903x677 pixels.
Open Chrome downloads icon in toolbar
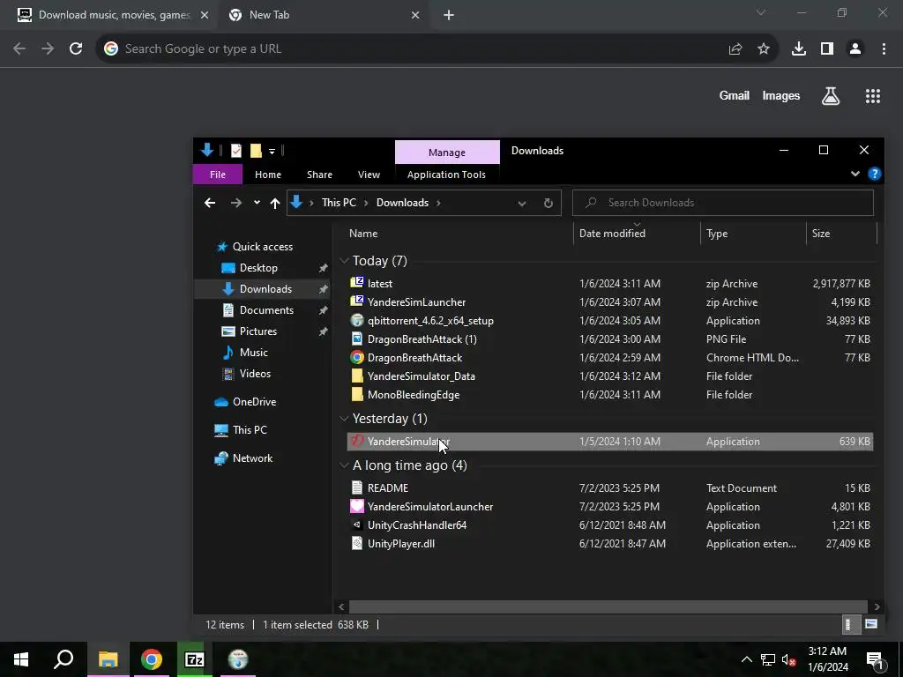(798, 49)
